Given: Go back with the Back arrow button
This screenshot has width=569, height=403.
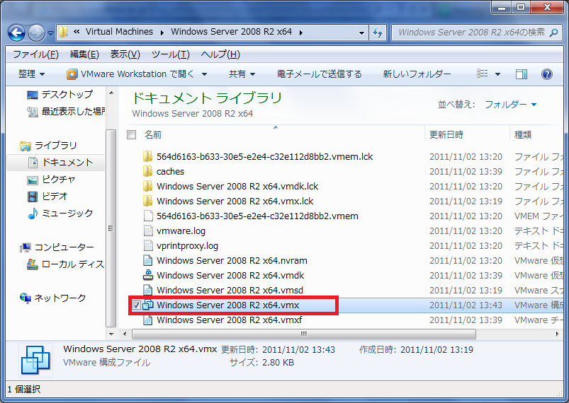Looking at the screenshot, I should click(x=16, y=33).
